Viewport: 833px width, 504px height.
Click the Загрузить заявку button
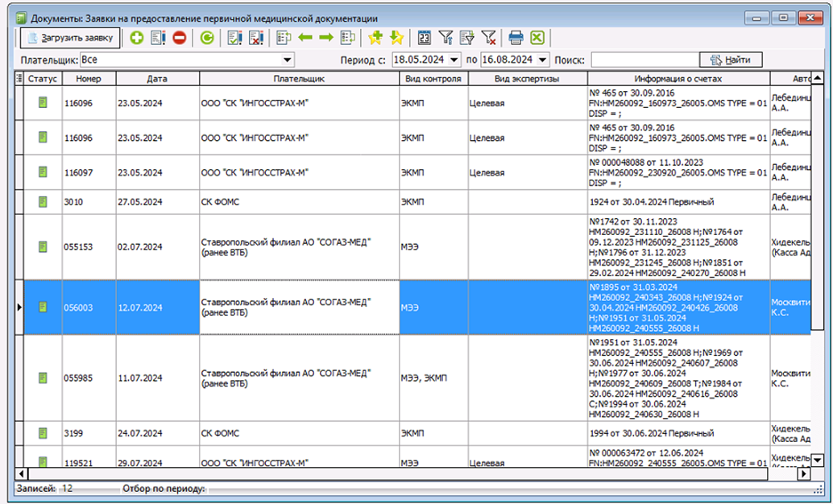[70, 38]
